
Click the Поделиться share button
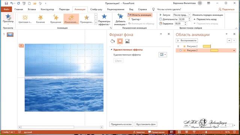[x=226, y=9]
